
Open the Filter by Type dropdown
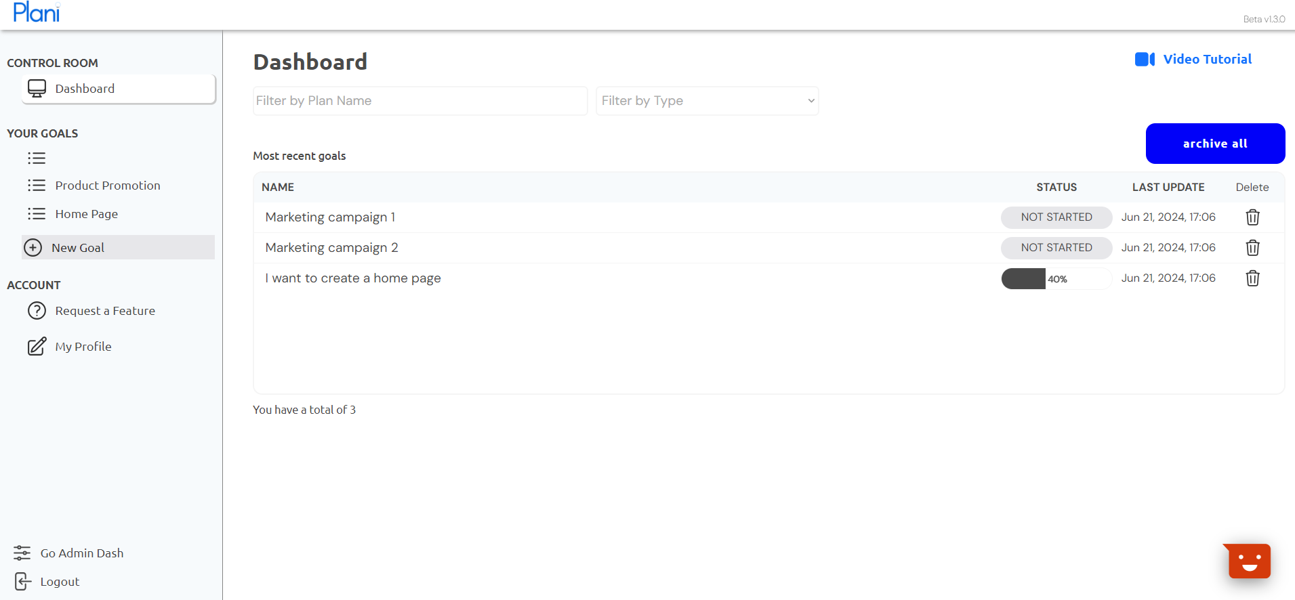pyautogui.click(x=707, y=101)
